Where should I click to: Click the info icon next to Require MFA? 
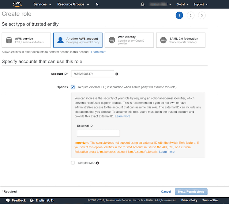[97, 163]
